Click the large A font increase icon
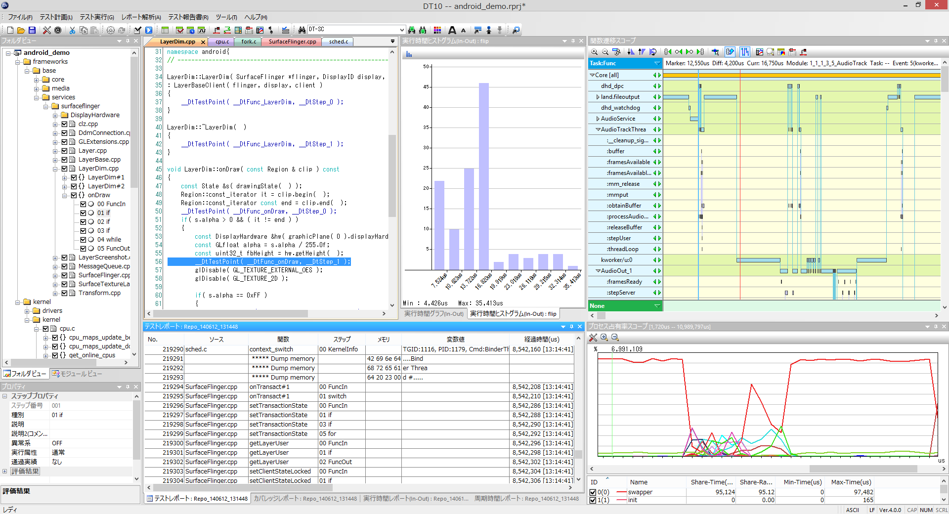This screenshot has width=949, height=514. pyautogui.click(x=452, y=30)
